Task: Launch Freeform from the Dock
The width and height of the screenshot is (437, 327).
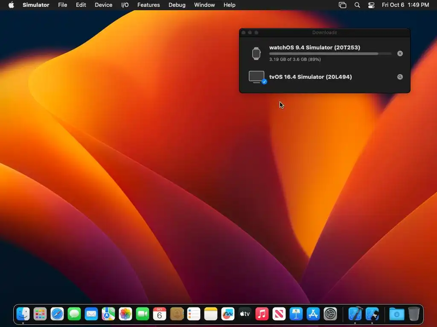Action: point(228,314)
